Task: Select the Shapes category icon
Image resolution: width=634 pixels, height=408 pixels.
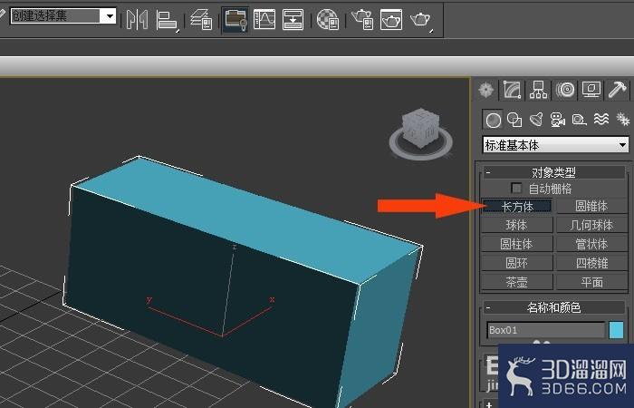Action: (x=514, y=120)
